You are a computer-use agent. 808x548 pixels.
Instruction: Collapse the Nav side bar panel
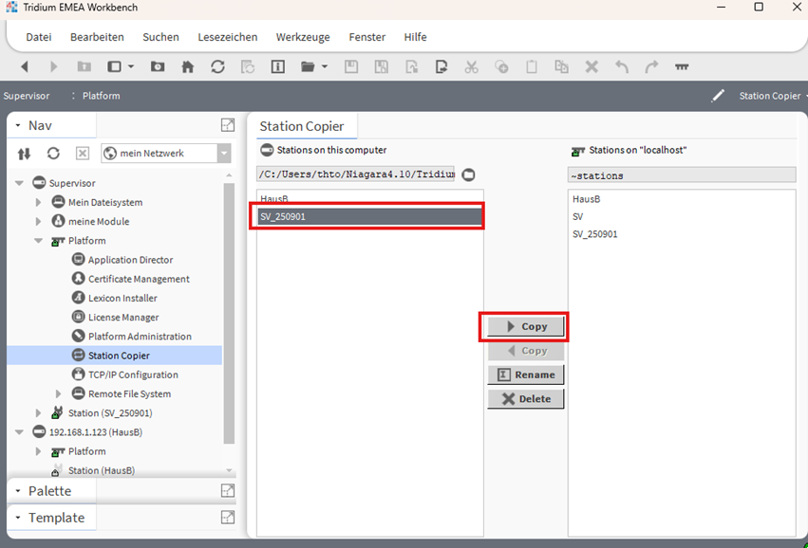(x=18, y=125)
